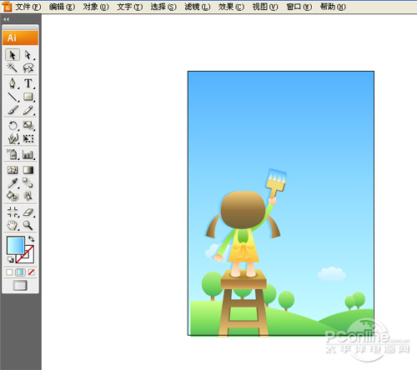417x370 pixels.
Task: Open the 文件(F) menu
Action: (28, 7)
